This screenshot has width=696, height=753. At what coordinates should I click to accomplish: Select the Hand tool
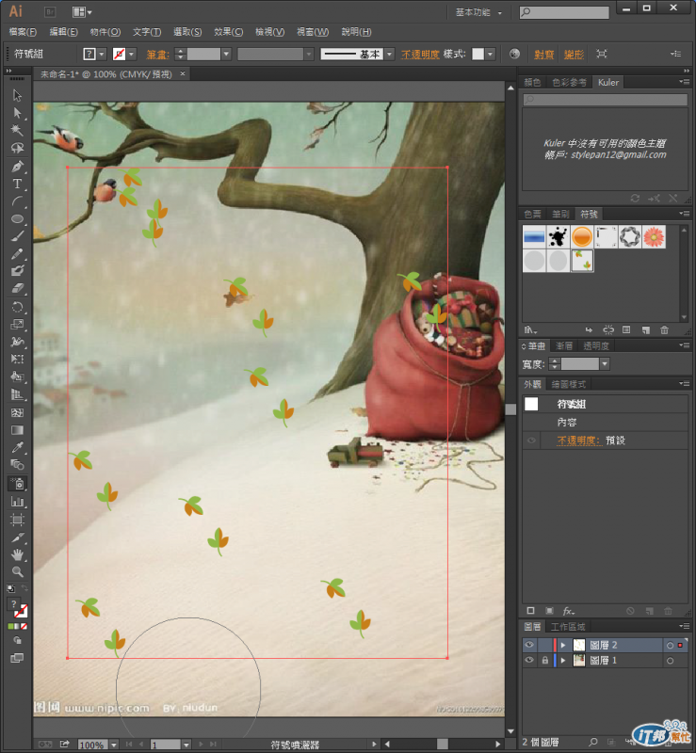click(x=17, y=555)
